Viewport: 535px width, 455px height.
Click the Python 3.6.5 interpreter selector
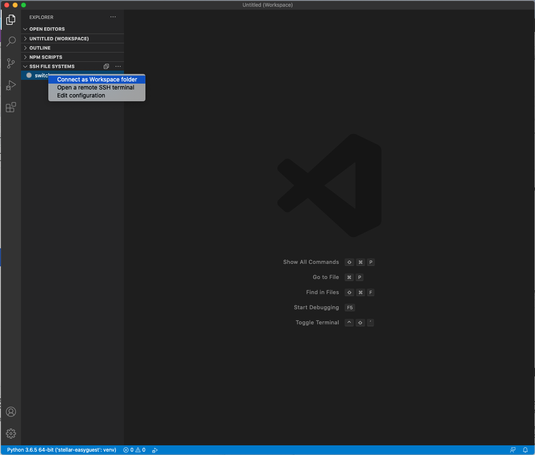[61, 450]
